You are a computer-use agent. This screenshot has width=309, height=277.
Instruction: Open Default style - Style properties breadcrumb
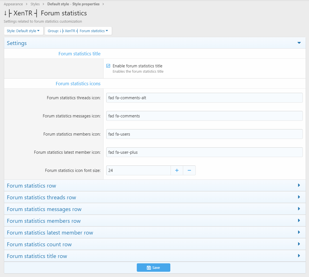[73, 4]
